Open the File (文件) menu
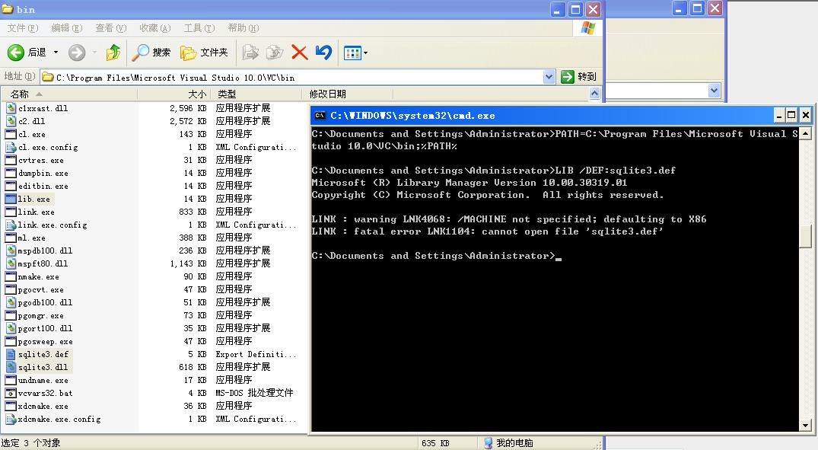The image size is (818, 450). [22, 27]
